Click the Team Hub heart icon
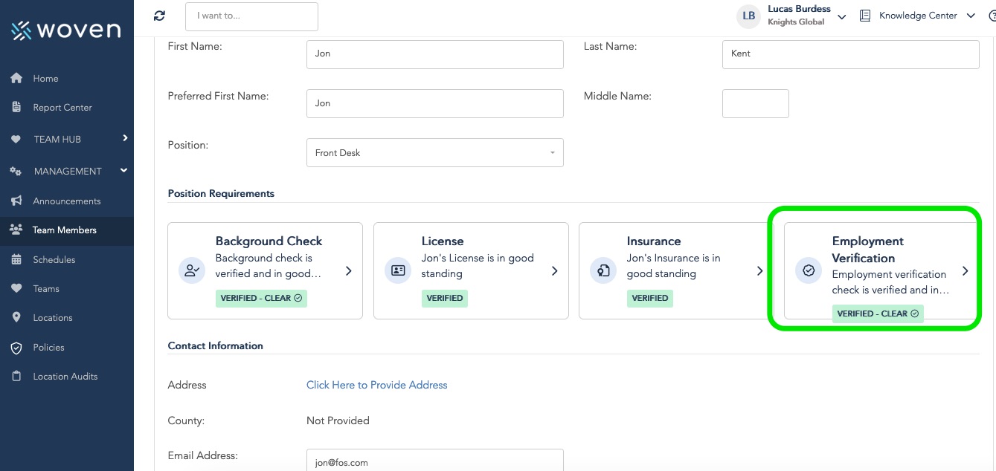 click(x=16, y=139)
